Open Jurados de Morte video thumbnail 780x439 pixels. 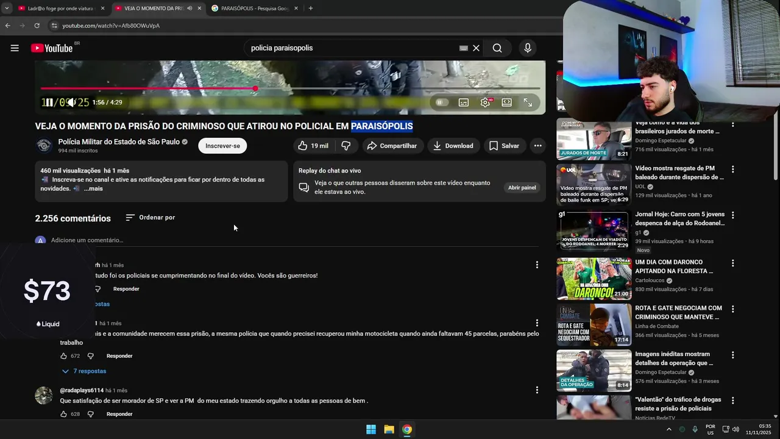594,140
